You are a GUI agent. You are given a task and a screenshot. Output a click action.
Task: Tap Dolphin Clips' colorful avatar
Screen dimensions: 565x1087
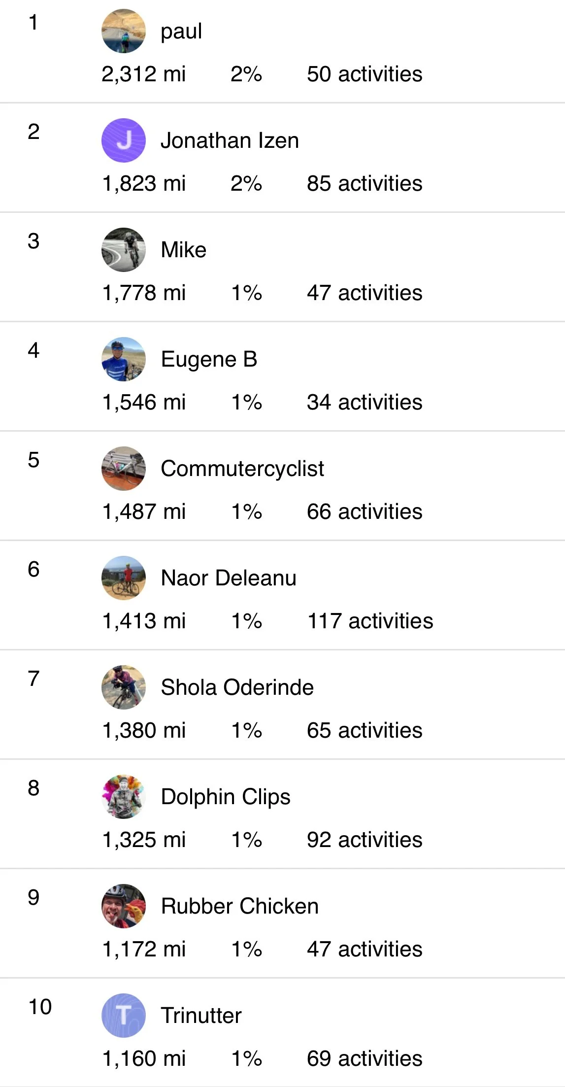coord(123,797)
